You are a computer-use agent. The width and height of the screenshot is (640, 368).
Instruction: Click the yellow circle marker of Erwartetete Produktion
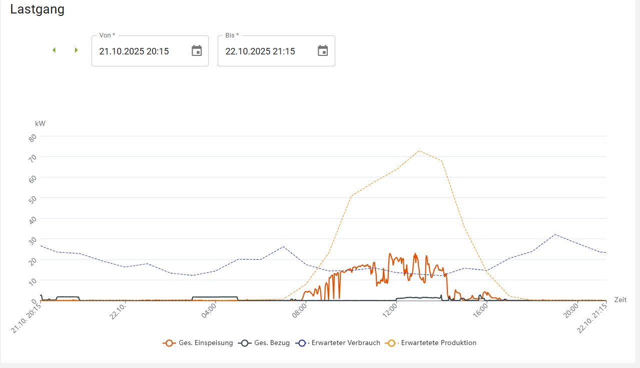coord(391,343)
